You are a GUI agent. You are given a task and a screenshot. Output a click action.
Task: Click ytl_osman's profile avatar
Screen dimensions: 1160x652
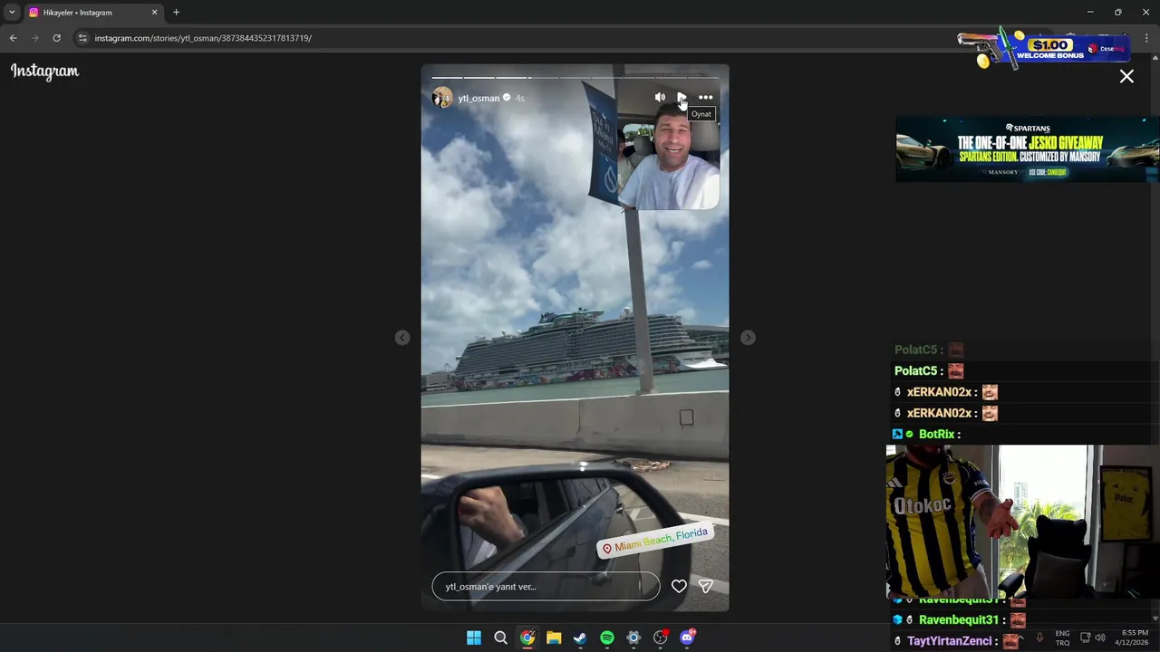(x=442, y=98)
